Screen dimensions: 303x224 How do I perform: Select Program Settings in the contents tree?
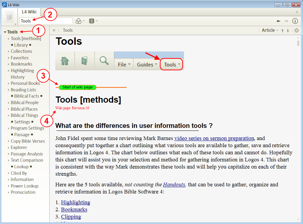27,128
